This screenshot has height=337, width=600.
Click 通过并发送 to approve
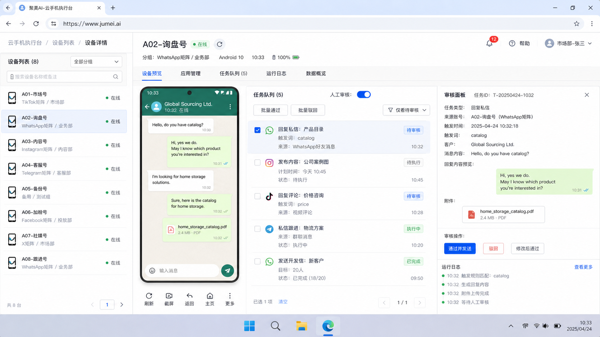pos(460,249)
